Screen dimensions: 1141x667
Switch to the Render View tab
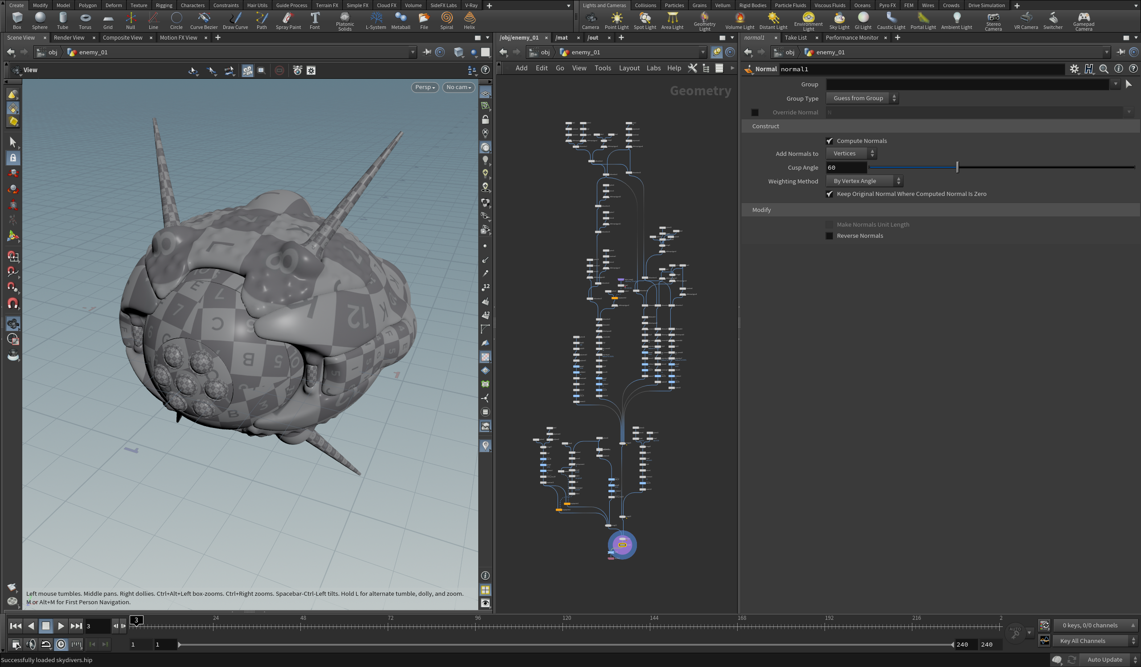[x=69, y=37]
